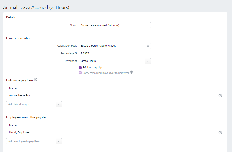Click info icon next to Carry remaining leave

(132, 72)
